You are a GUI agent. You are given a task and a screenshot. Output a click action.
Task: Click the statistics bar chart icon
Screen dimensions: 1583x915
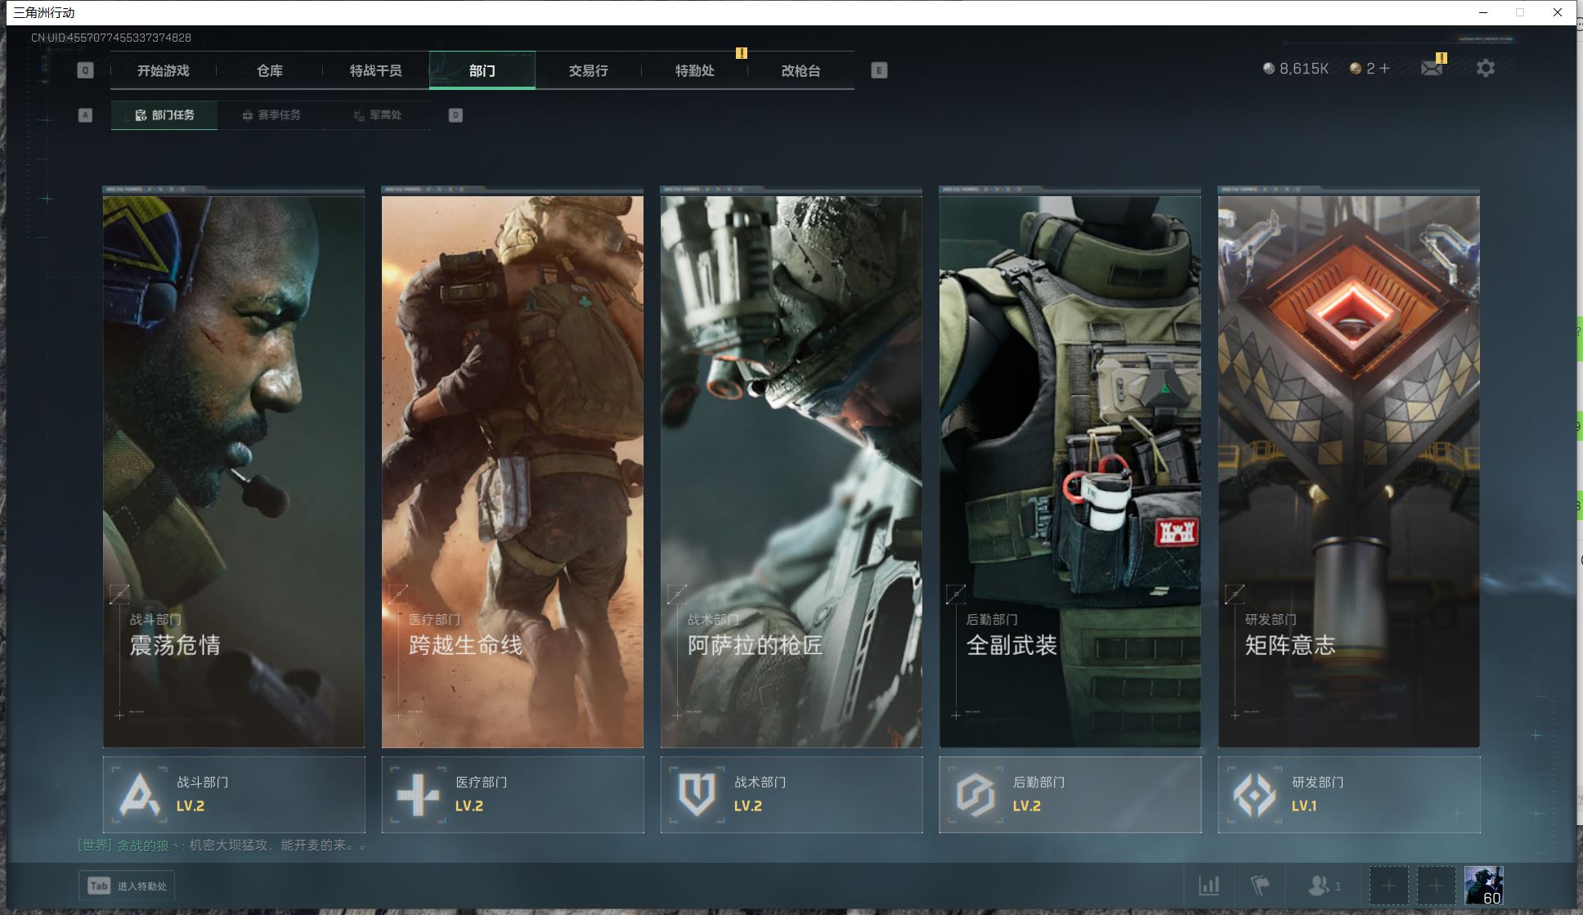point(1209,886)
